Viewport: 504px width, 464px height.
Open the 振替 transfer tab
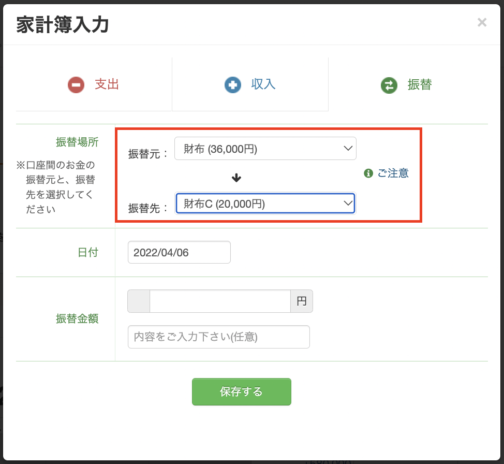(x=408, y=84)
